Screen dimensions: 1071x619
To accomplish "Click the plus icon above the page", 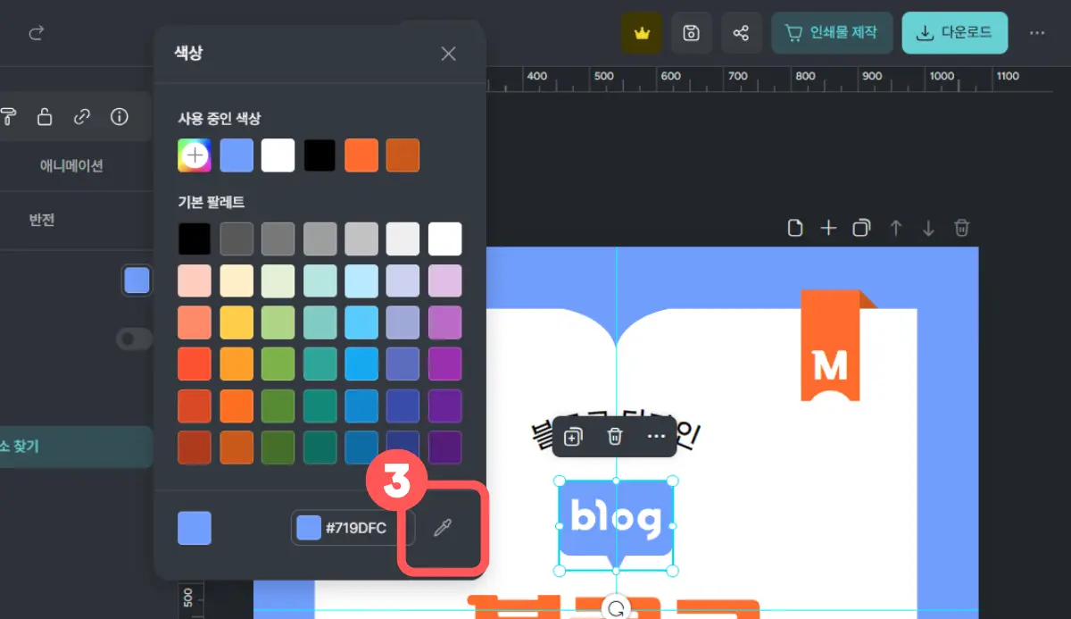I will (x=828, y=228).
